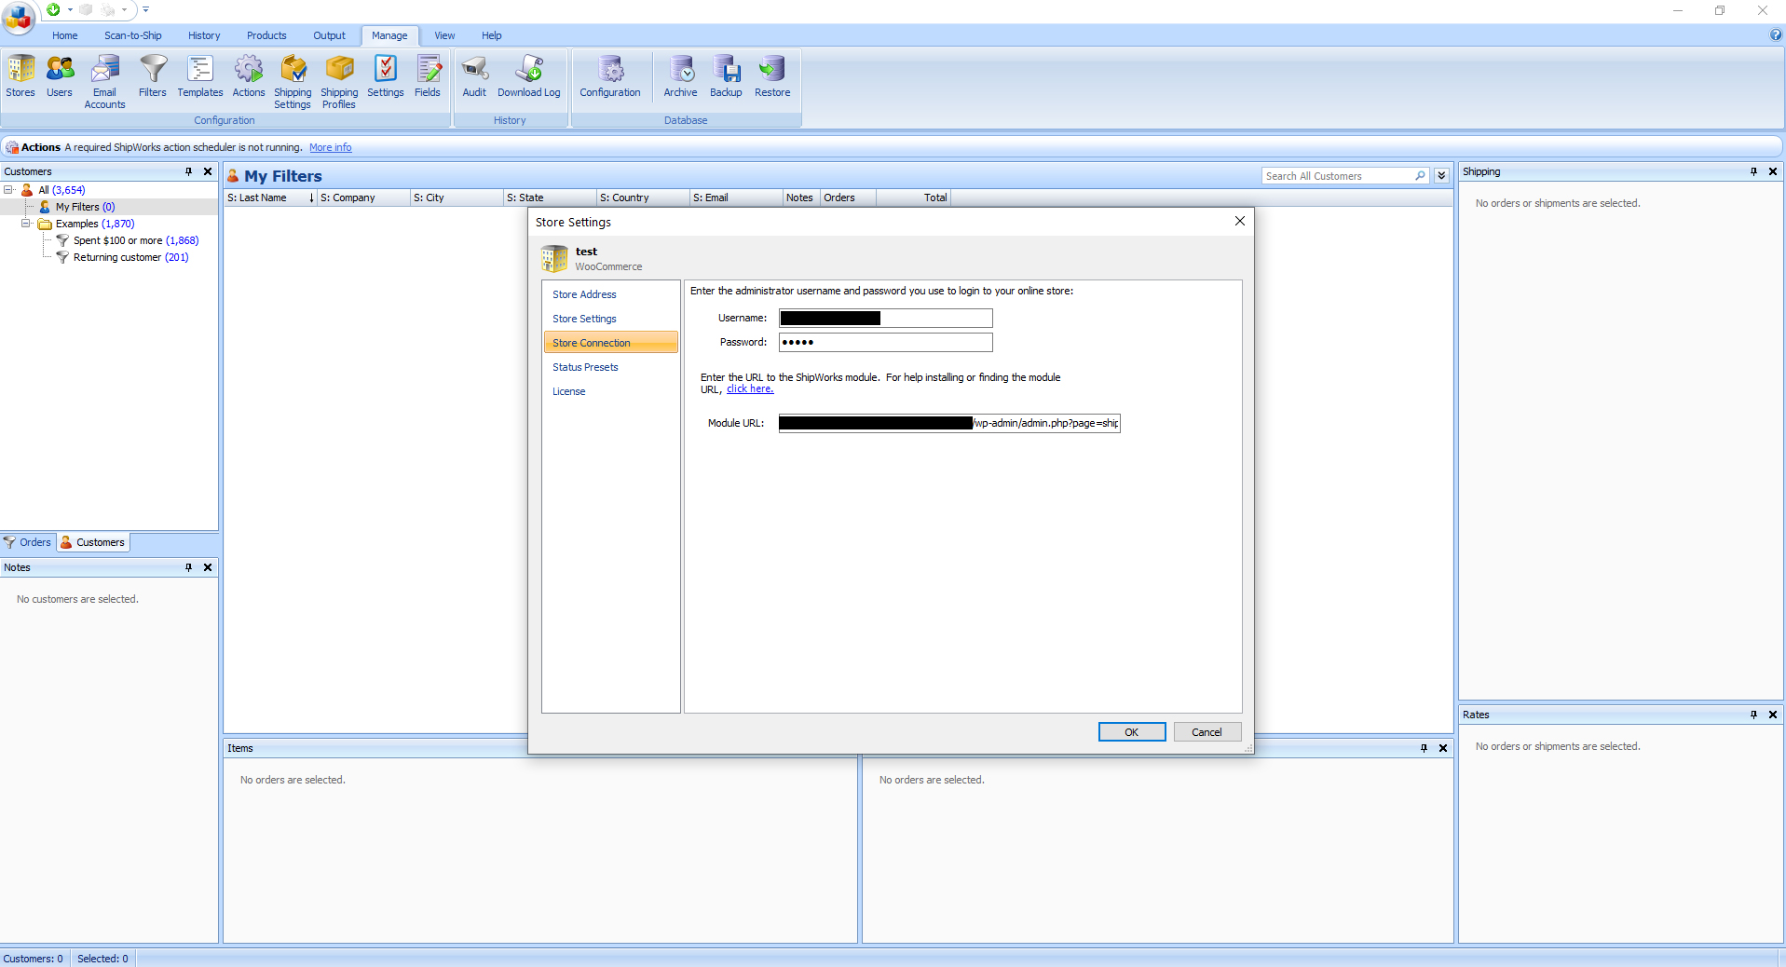Viewport: 1786px width, 967px height.
Task: Switch to the Orders filter tab
Action: (28, 542)
